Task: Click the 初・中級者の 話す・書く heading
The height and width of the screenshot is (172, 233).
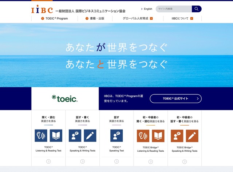Action: pyautogui.click(x=185, y=119)
